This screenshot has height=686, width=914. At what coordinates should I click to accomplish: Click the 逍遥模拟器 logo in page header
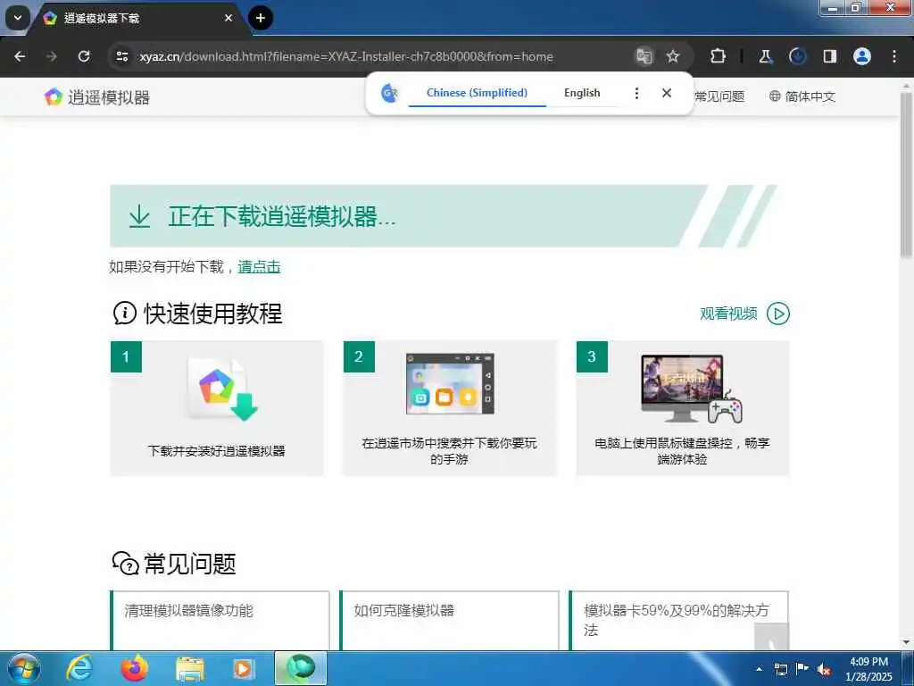point(97,96)
